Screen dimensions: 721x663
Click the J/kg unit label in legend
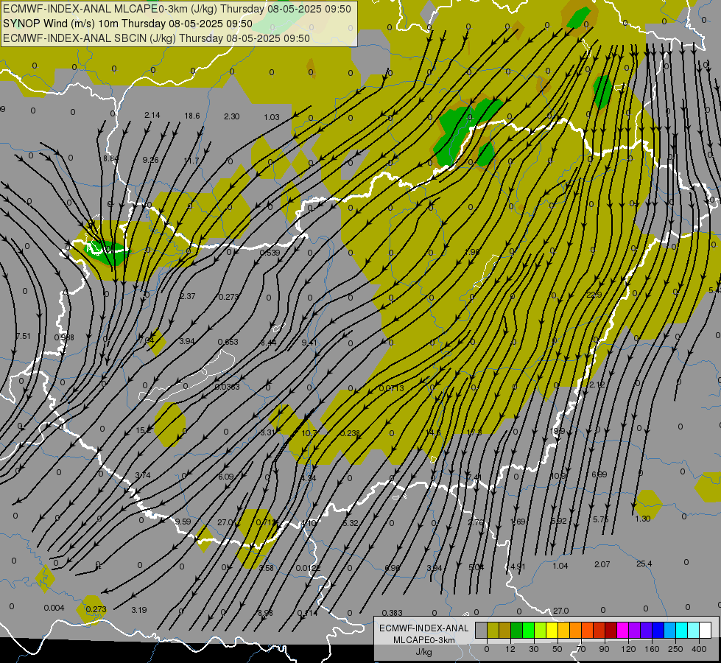point(424,652)
